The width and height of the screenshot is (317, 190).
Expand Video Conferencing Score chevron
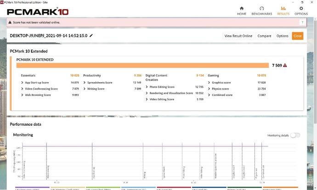coord(22,89)
